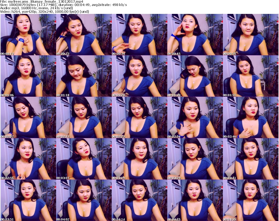Select the thumbnail stamped 00:03:07

(x=84, y=159)
